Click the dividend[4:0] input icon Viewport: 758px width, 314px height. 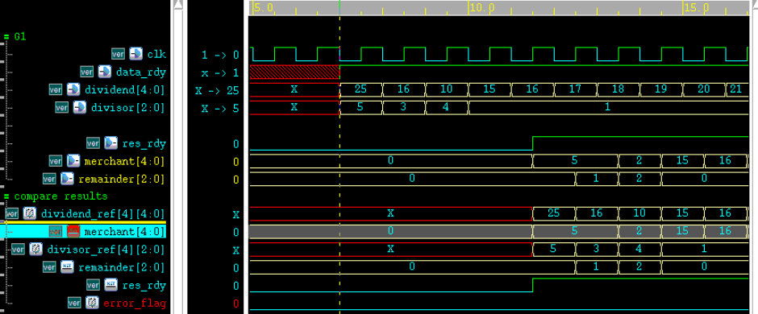coord(73,89)
